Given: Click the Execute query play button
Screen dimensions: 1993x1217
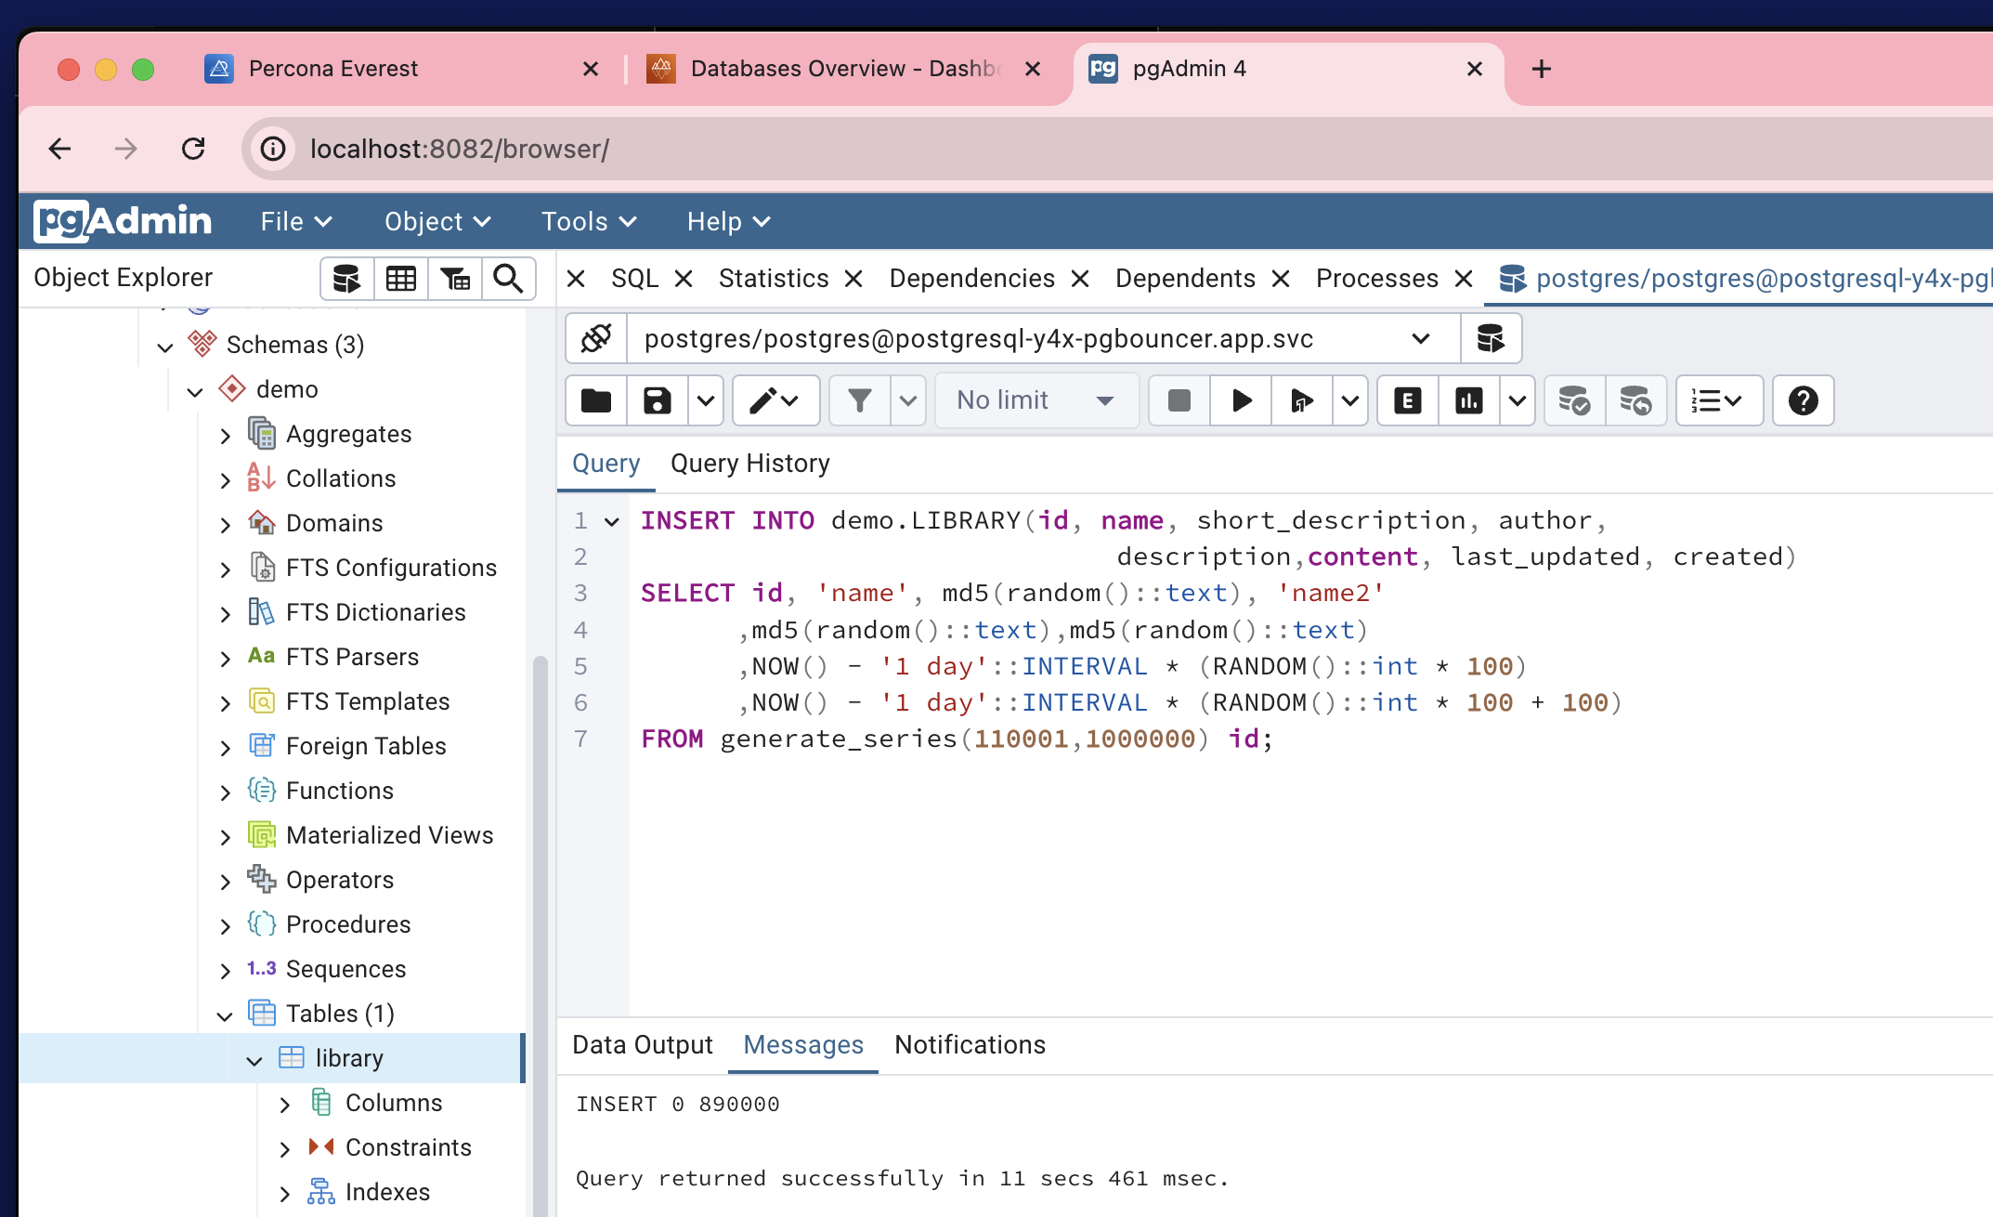Looking at the screenshot, I should (1241, 401).
